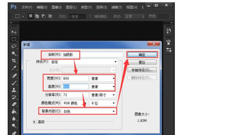This screenshot has width=225, height=135.
Task: Select the Clone Stamp tool
Action: tap(14, 90)
